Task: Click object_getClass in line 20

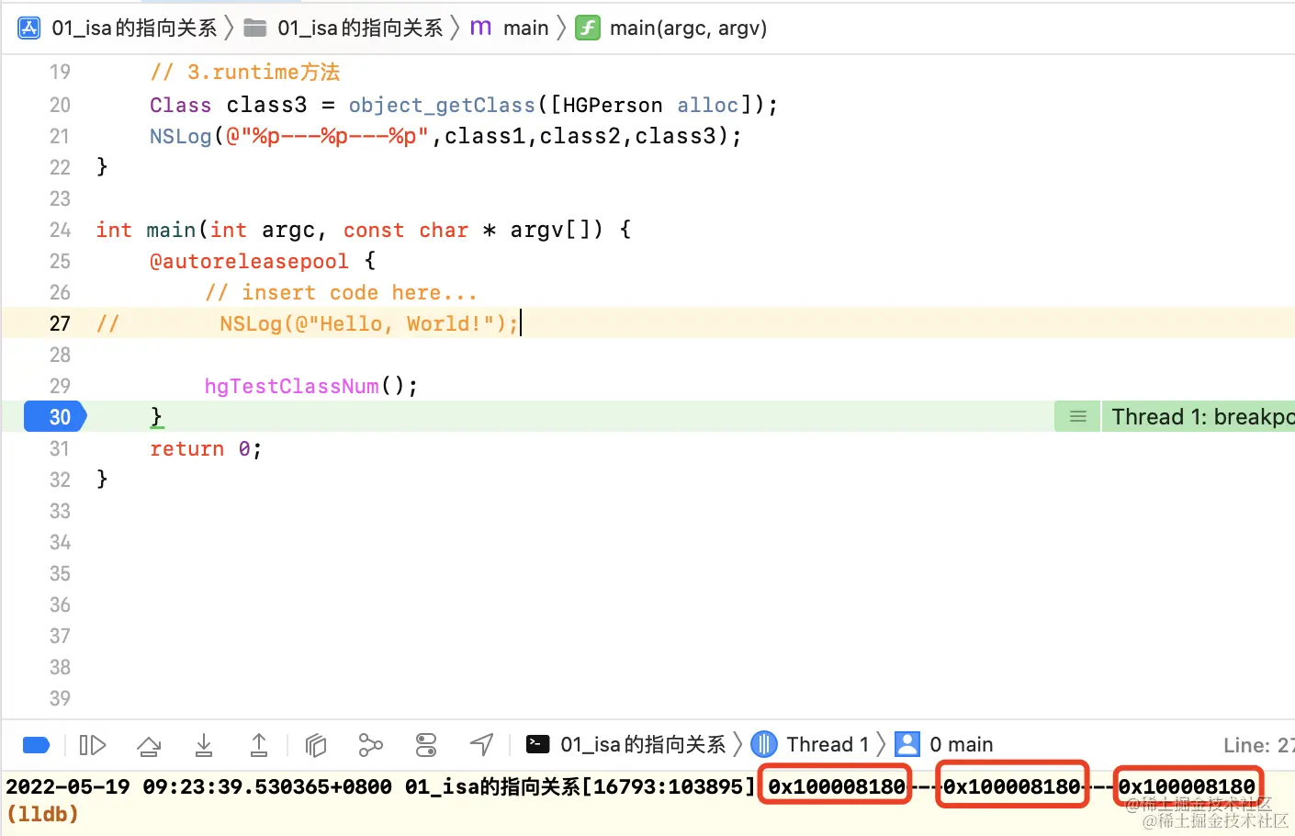Action: (x=442, y=105)
